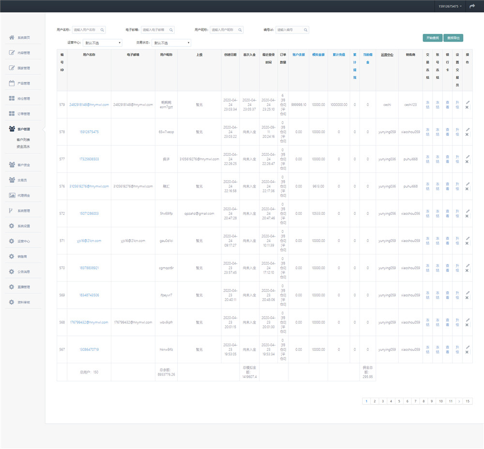This screenshot has width=484, height=449.
Task: Go to page 15 in pagination
Action: pyautogui.click(x=468, y=401)
